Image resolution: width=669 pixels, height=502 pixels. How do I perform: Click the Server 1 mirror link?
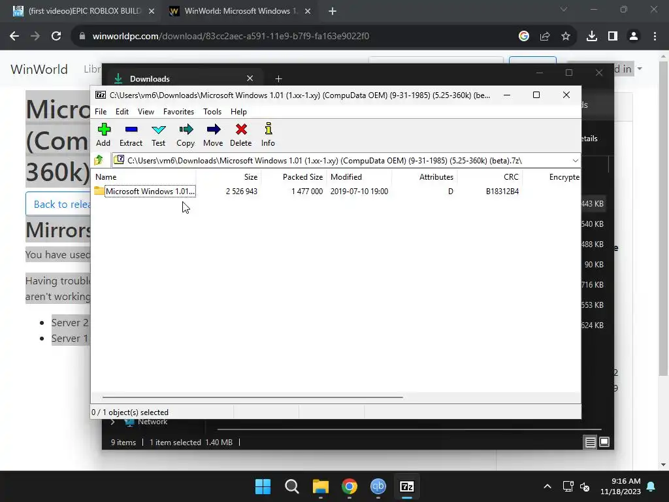coord(70,339)
